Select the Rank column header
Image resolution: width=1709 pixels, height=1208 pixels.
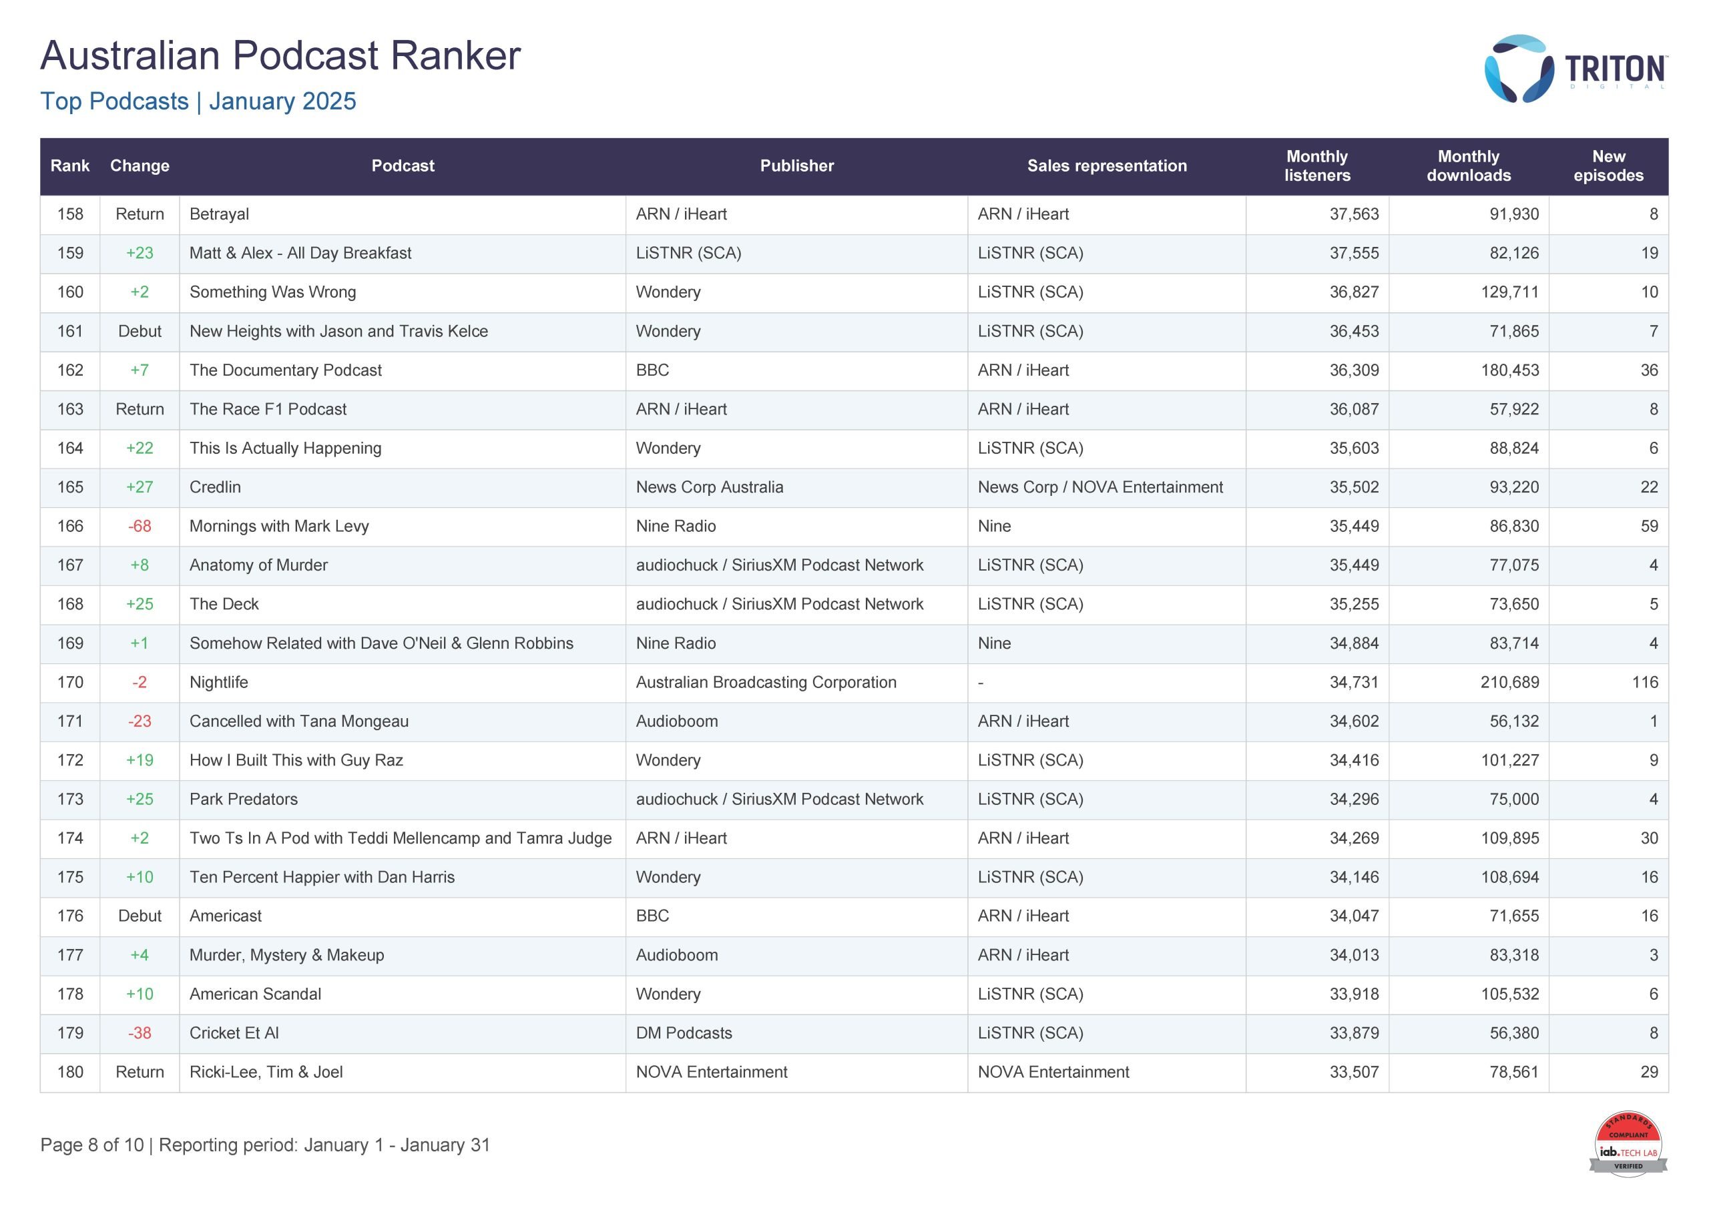click(x=70, y=166)
